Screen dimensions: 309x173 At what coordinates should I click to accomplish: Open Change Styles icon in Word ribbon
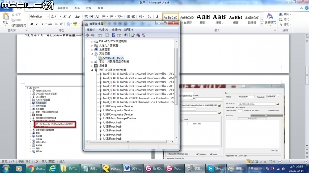[x=270, y=18]
